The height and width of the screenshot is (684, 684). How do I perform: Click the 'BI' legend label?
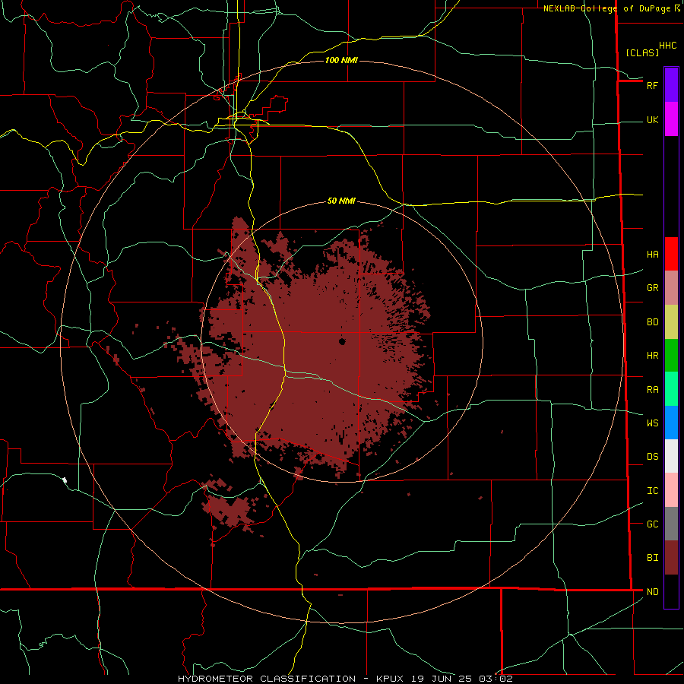653,558
